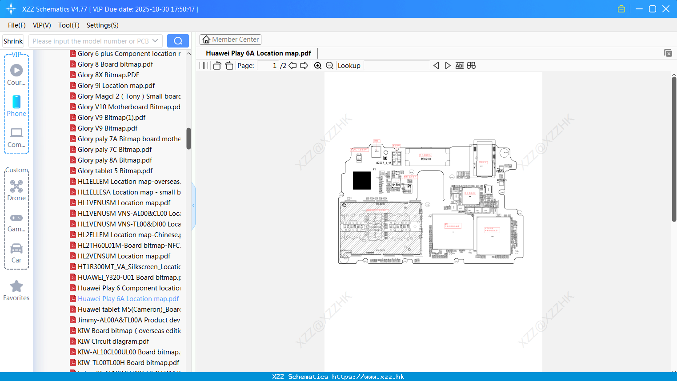Open Glory paly 8A Bitmap.pdf
Screen dimensions: 677x381
pos(115,160)
